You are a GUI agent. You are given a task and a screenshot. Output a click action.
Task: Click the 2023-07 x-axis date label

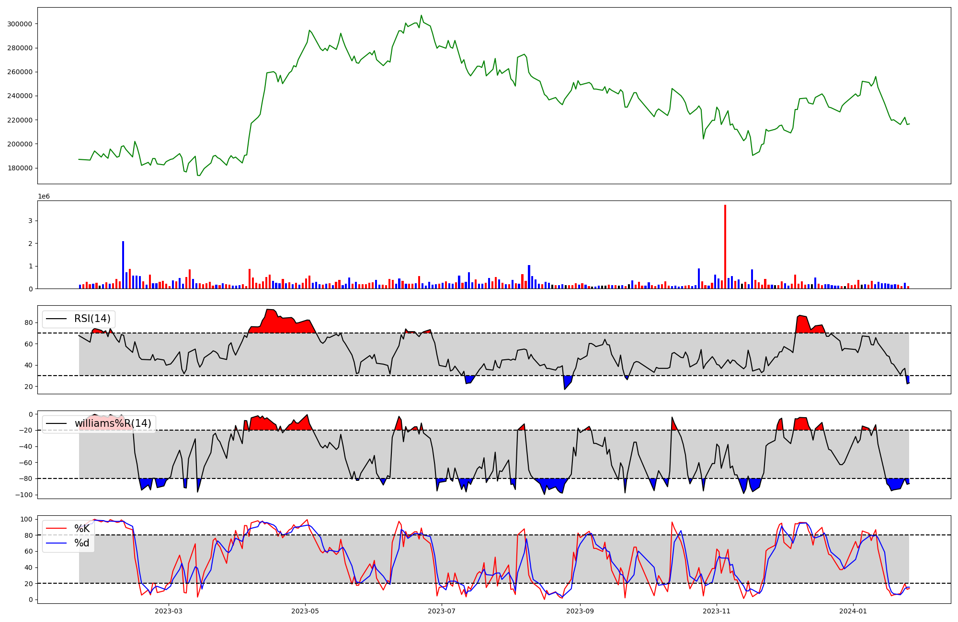442,611
